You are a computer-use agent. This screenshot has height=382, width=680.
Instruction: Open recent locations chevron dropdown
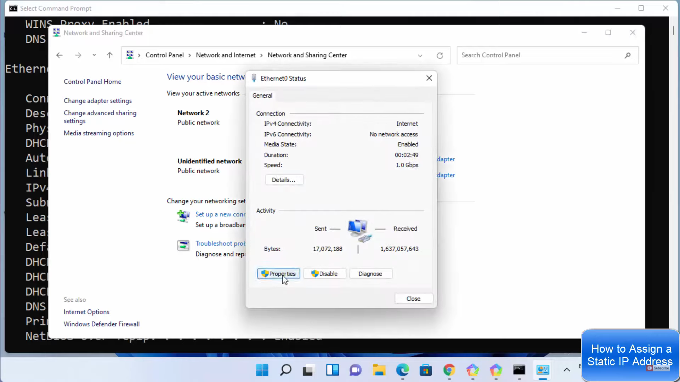[x=94, y=55]
